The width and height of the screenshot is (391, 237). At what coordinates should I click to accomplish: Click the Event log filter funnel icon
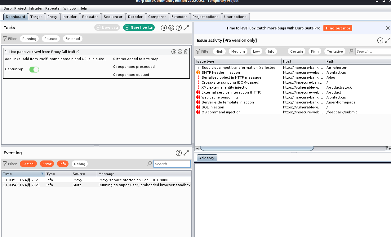(x=5, y=164)
